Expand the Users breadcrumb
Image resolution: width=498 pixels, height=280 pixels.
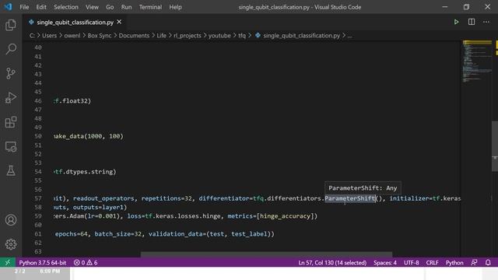pyautogui.click(x=49, y=36)
